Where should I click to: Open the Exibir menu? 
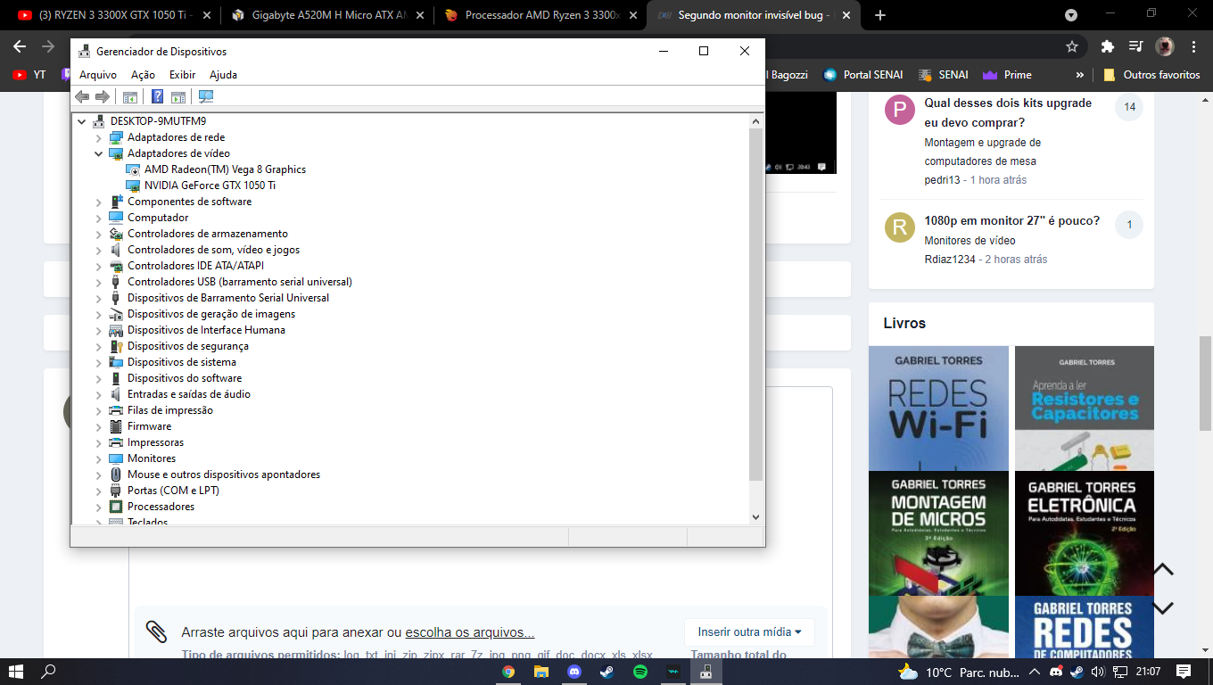point(182,75)
